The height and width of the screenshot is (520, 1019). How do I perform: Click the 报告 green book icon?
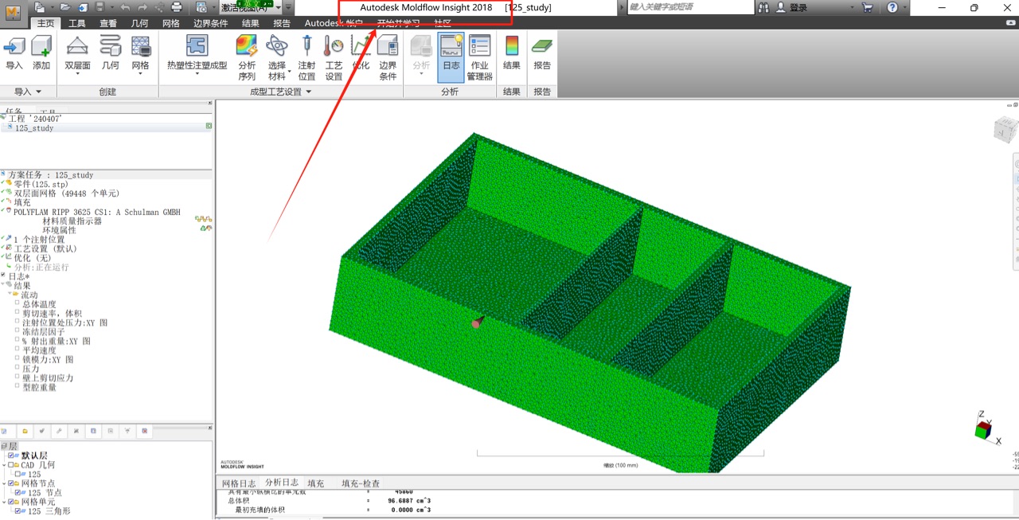[x=542, y=45]
